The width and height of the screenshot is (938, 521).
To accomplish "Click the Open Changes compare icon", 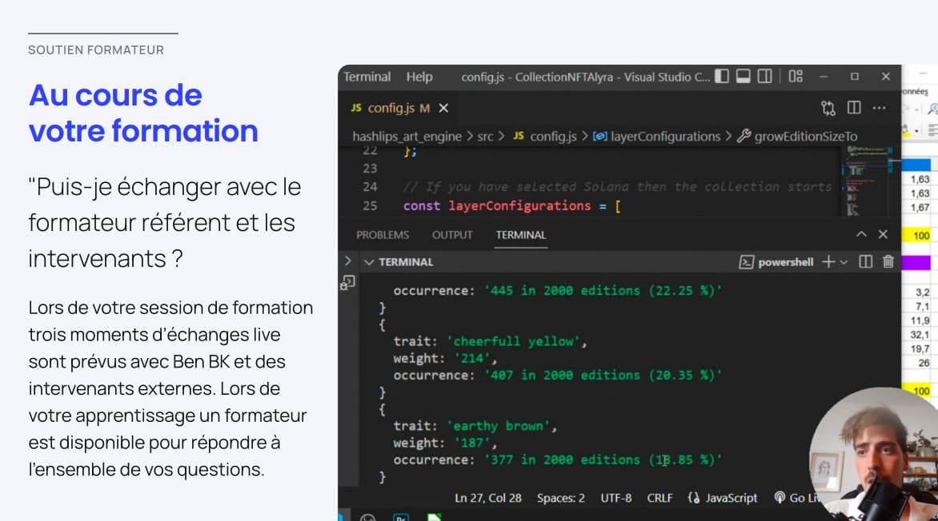I will tap(828, 108).
